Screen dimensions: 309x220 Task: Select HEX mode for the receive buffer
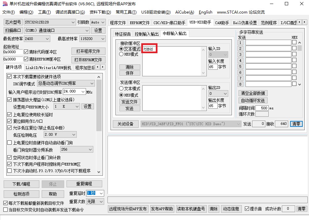[x=121, y=54]
